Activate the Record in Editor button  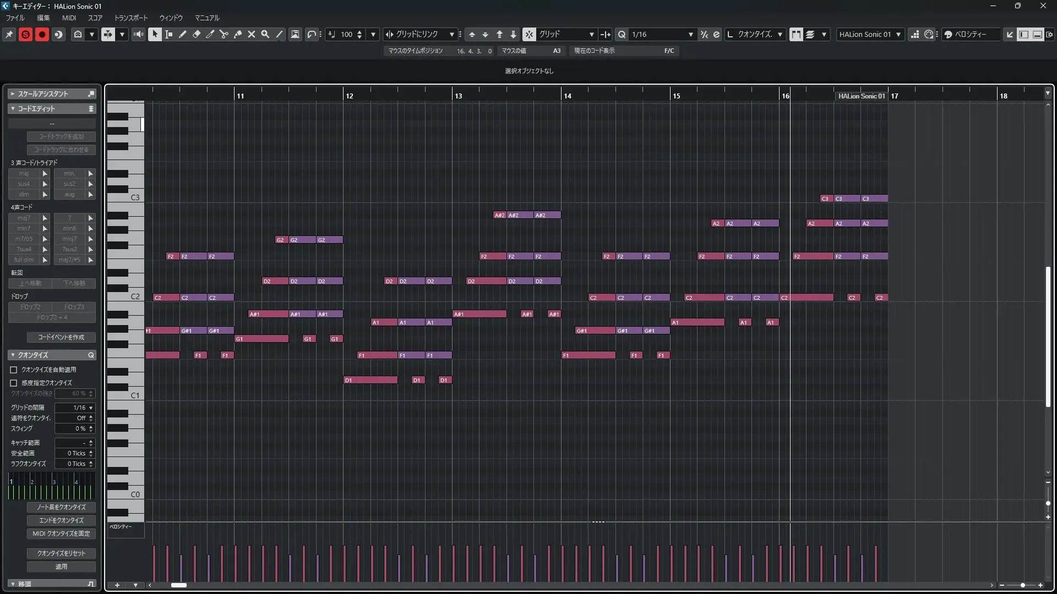pos(42,35)
